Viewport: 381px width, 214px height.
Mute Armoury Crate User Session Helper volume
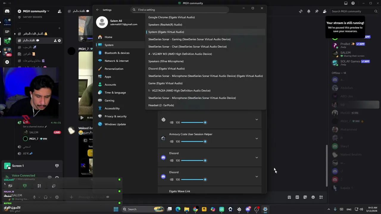[171, 141]
